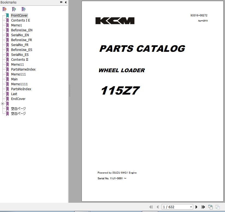This screenshot has height=212, width=225.
Task: Click the greyed next view icon
Action: tap(218, 207)
